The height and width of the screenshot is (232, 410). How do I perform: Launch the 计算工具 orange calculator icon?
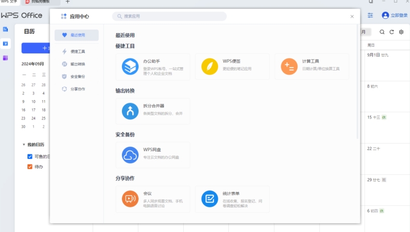coord(289,66)
